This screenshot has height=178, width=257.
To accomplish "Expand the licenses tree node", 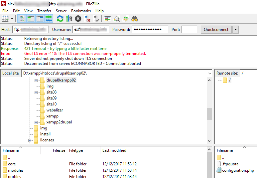I will 30,140.
